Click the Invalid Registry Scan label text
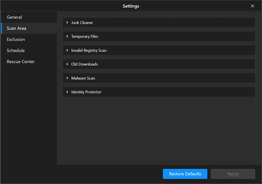The image size is (262, 184). pyautogui.click(x=89, y=50)
